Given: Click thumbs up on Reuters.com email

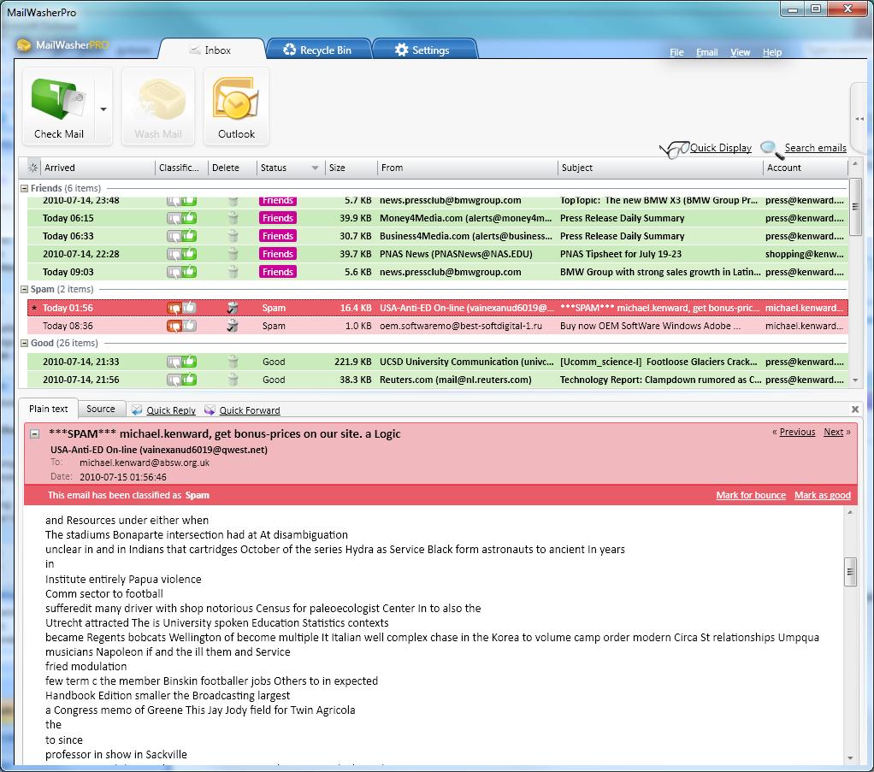Looking at the screenshot, I should point(189,379).
